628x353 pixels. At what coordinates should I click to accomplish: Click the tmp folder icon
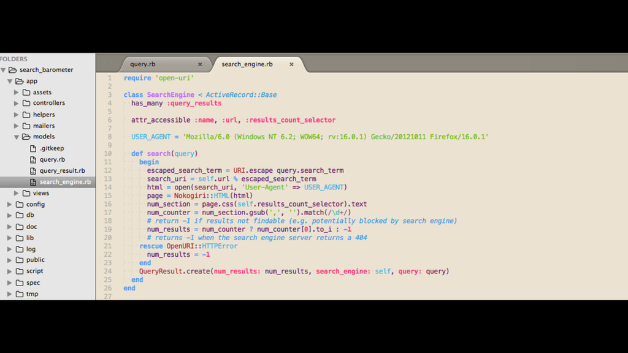point(20,294)
